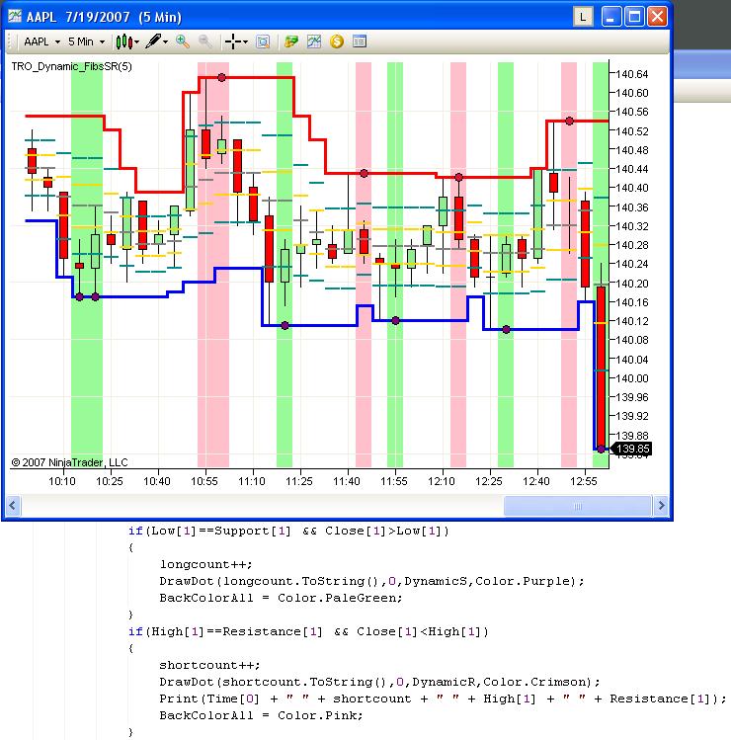Click the 'BackColorAll = Color.PaleGreen;' line
The height and width of the screenshot is (740, 731).
click(x=281, y=598)
